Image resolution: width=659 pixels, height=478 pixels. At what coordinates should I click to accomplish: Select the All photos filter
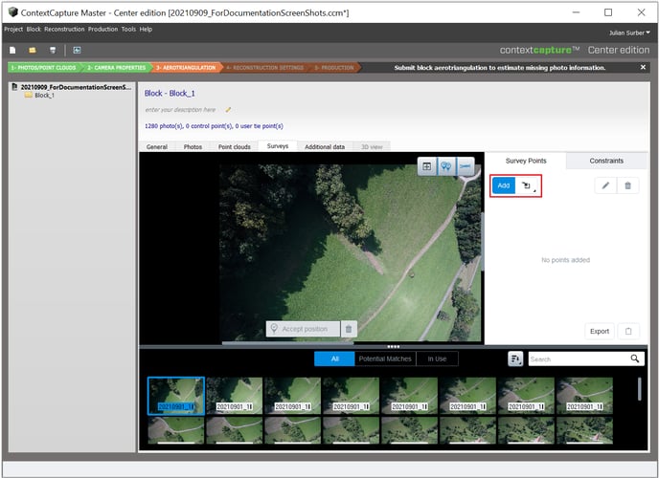tap(334, 358)
